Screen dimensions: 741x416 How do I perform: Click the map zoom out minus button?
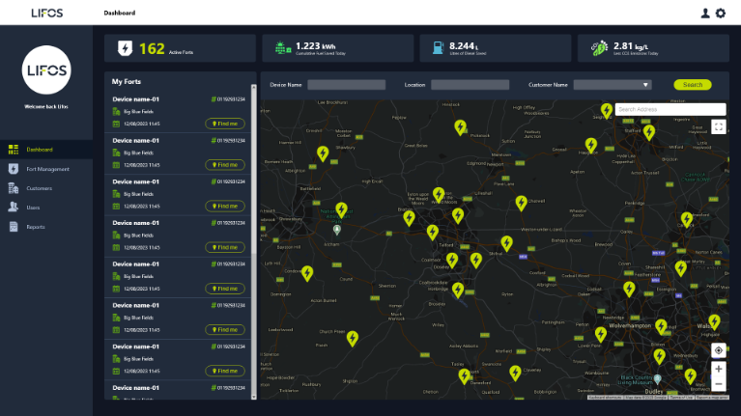[x=718, y=384]
